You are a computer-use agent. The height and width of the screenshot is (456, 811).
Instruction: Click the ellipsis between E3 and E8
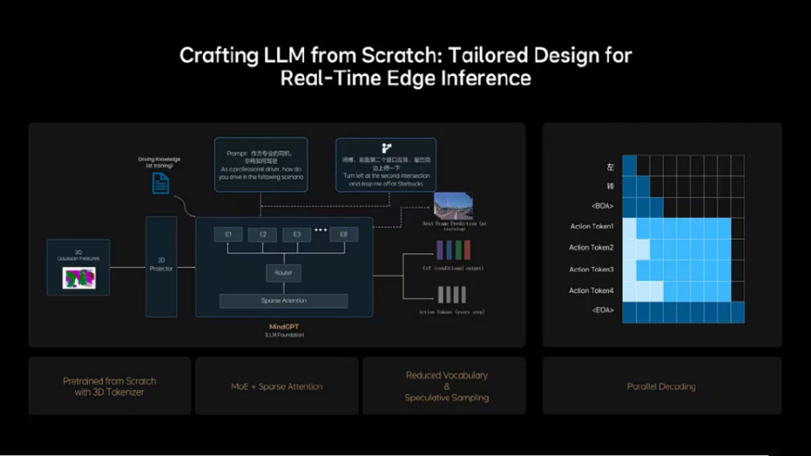321,230
